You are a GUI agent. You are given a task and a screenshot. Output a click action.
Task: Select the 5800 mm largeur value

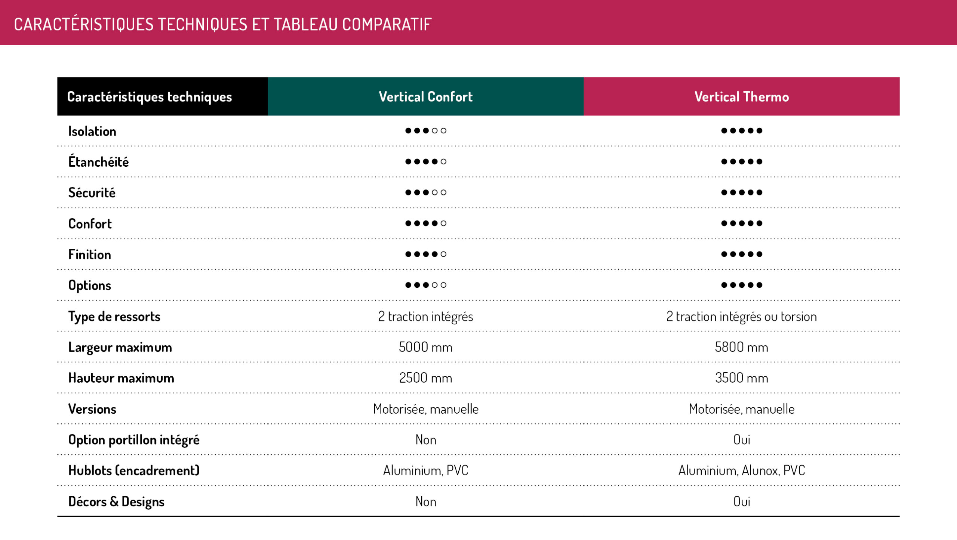(741, 347)
